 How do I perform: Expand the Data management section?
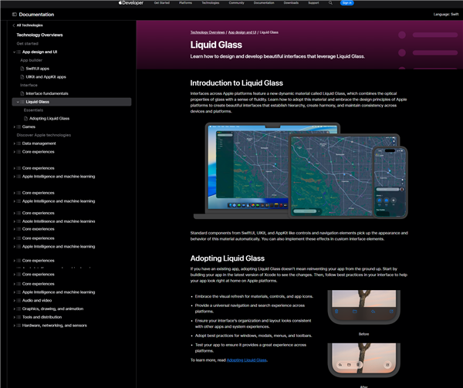[x=14, y=143]
